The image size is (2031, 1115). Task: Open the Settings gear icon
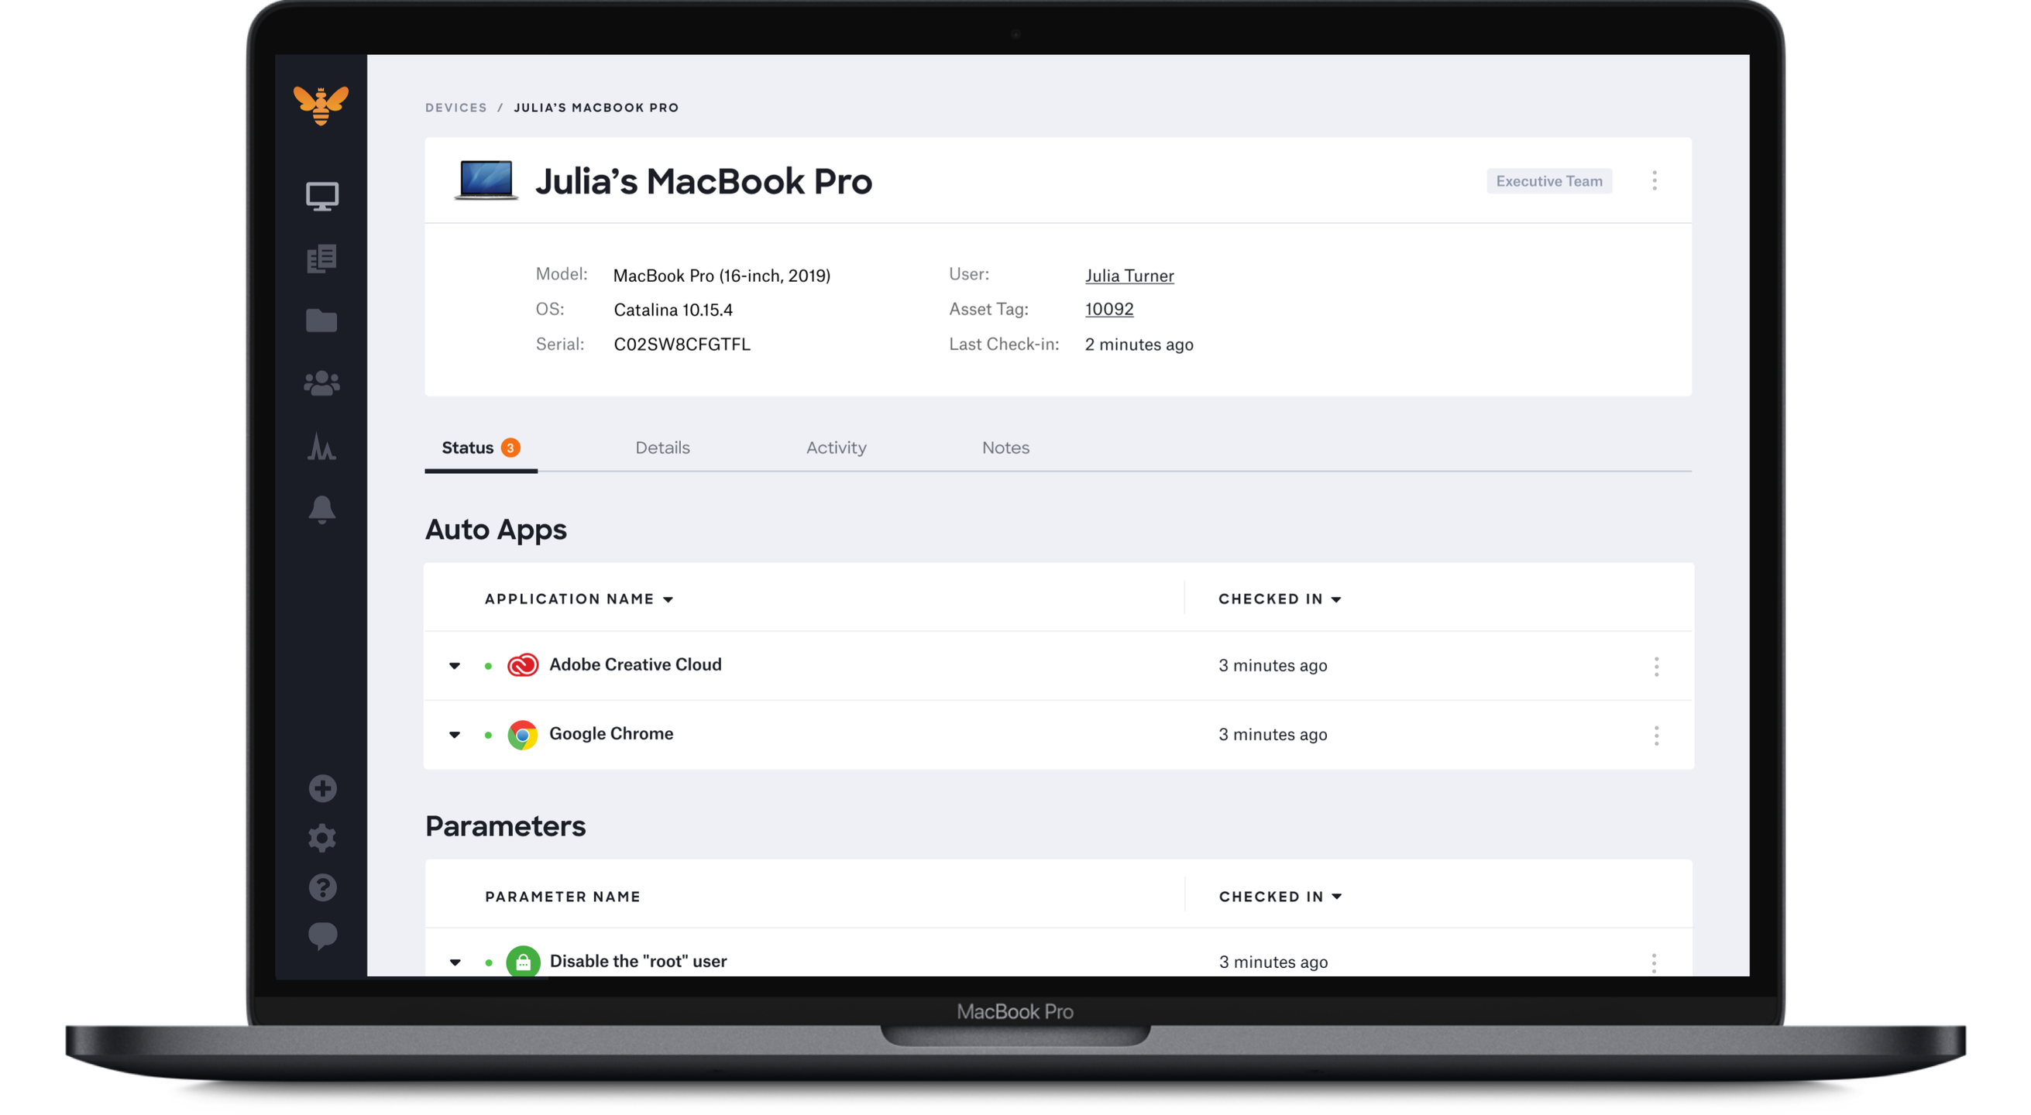click(x=322, y=838)
